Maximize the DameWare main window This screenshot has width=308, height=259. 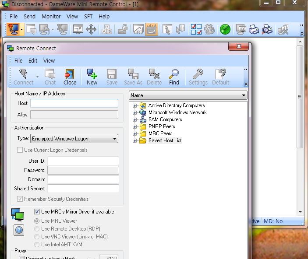[278, 3]
